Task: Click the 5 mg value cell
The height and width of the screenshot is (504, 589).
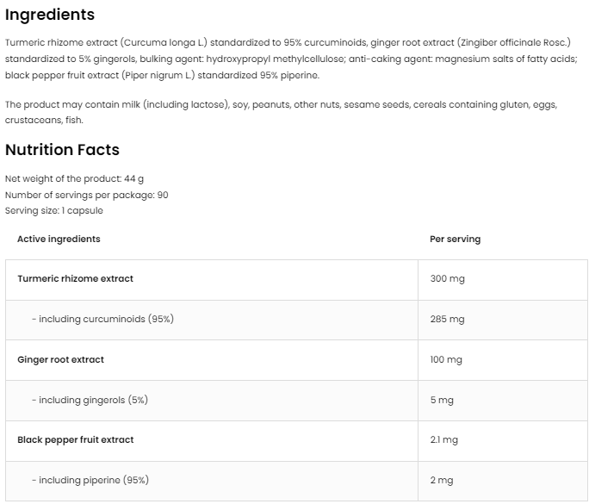Action: 442,400
